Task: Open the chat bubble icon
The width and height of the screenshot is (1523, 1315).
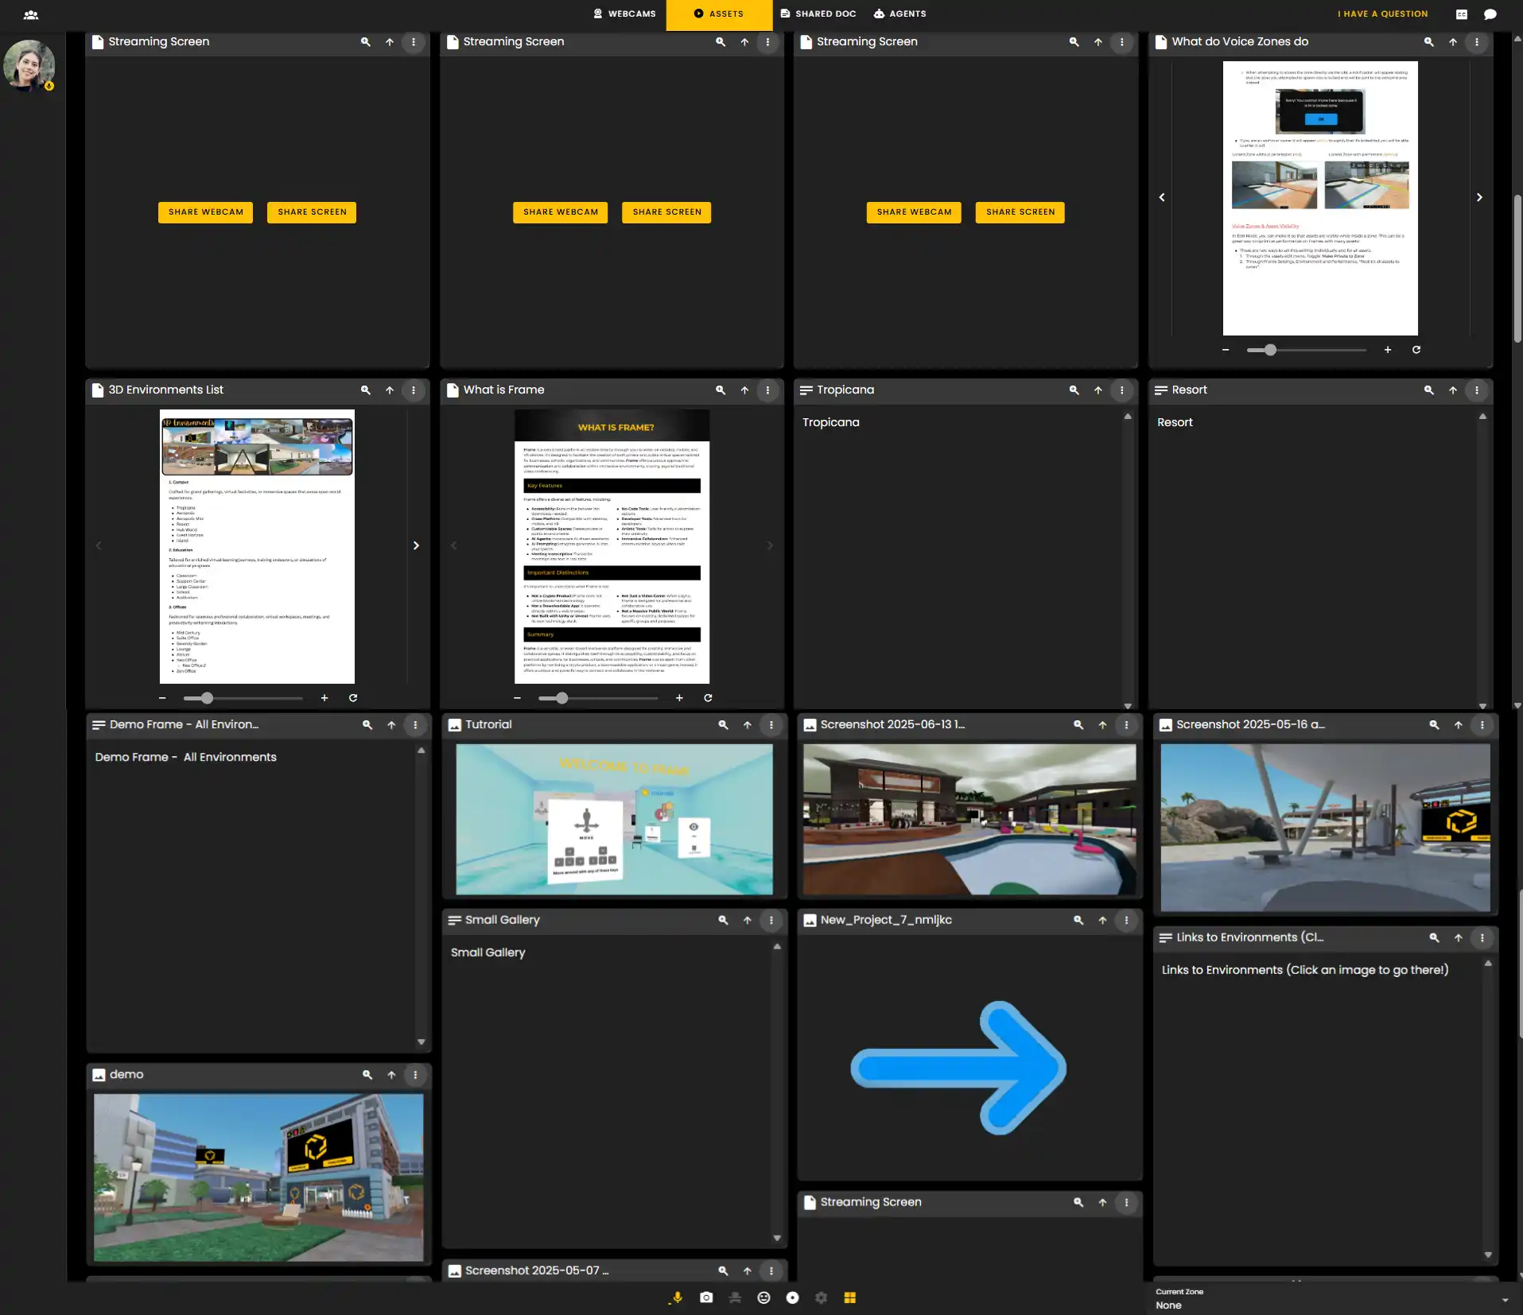Action: (x=1490, y=14)
